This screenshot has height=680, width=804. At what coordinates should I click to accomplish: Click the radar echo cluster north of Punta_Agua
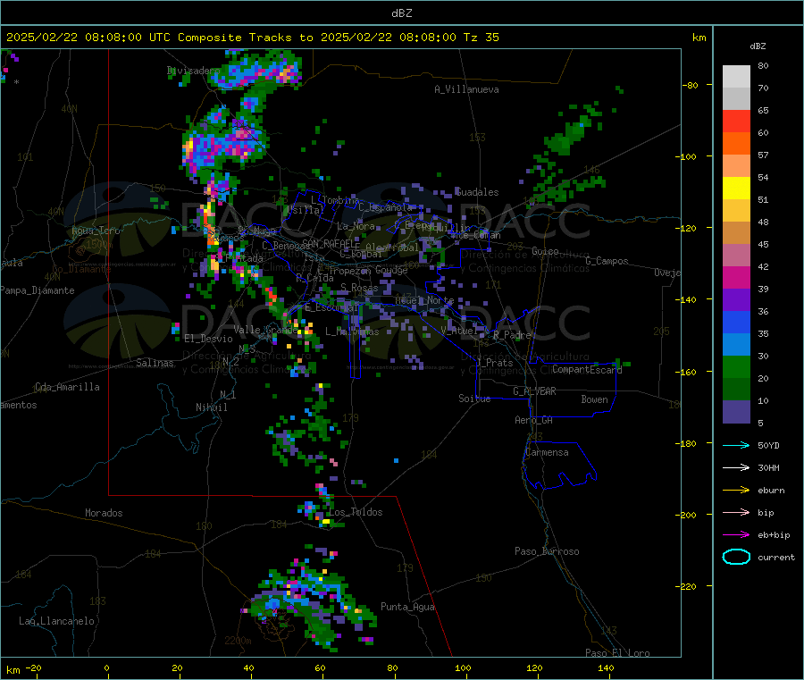tap(313, 598)
